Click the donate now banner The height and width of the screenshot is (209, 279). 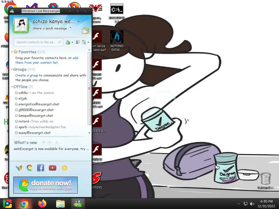click(46, 185)
